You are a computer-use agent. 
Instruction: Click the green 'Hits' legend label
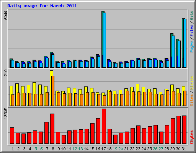coord(192,16)
